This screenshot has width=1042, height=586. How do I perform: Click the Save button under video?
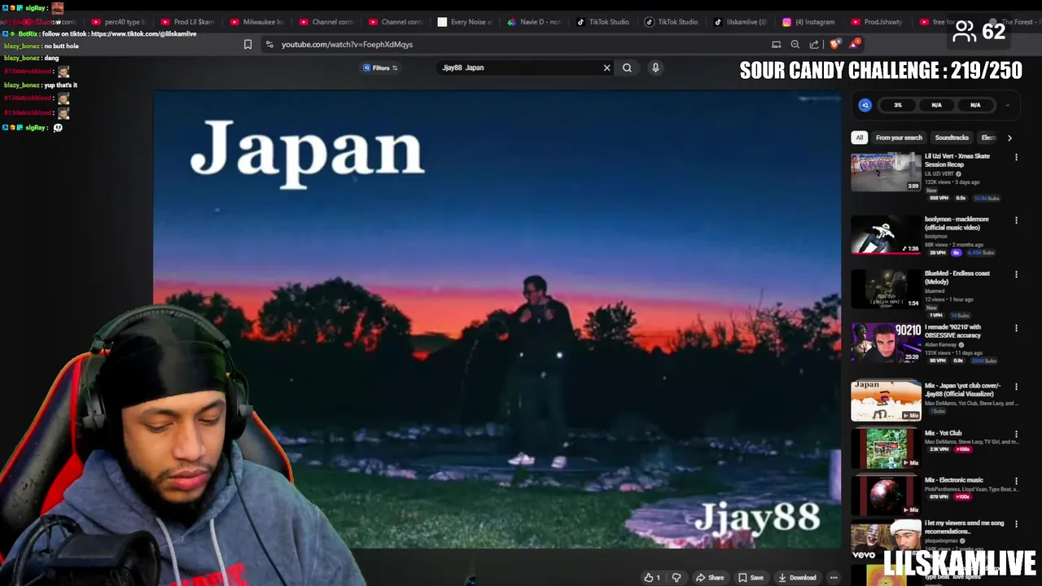[x=751, y=578]
